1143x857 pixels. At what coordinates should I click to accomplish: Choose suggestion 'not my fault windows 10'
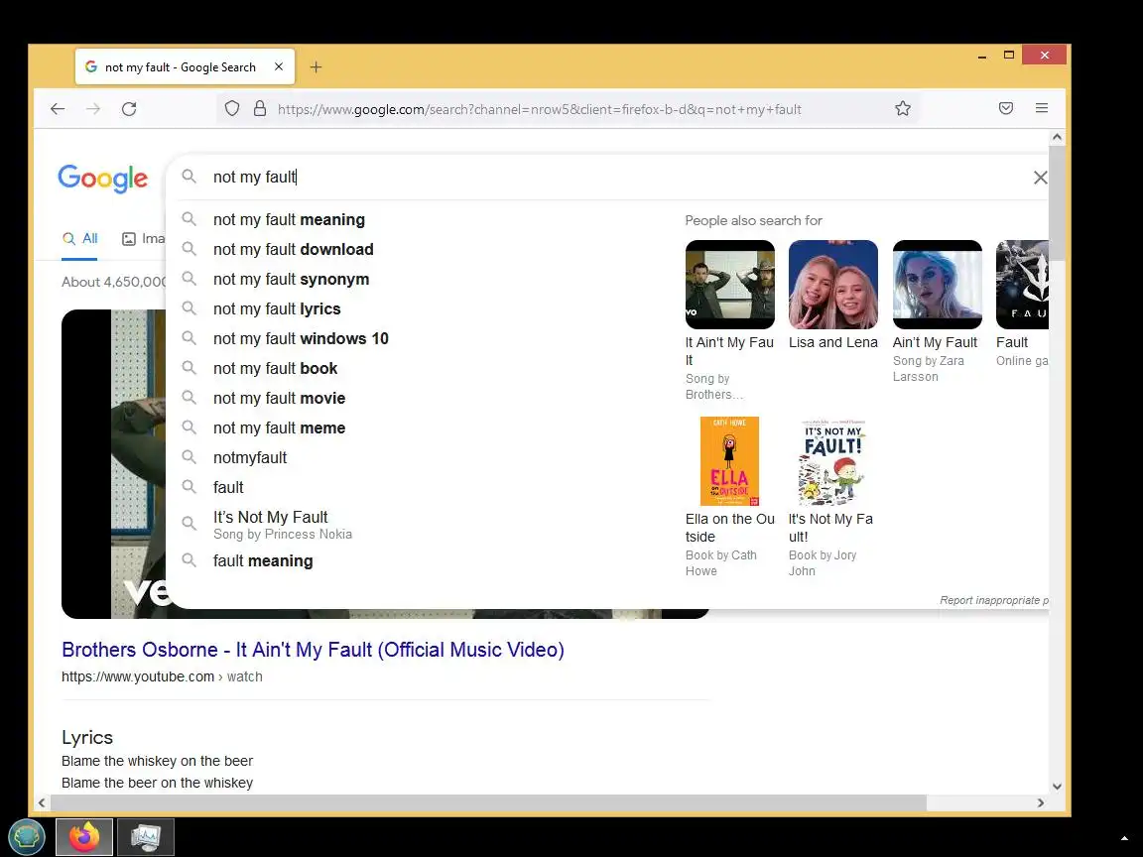(x=301, y=339)
